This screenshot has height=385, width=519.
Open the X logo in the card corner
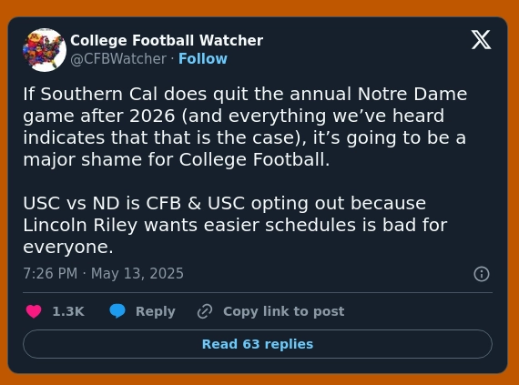(482, 40)
